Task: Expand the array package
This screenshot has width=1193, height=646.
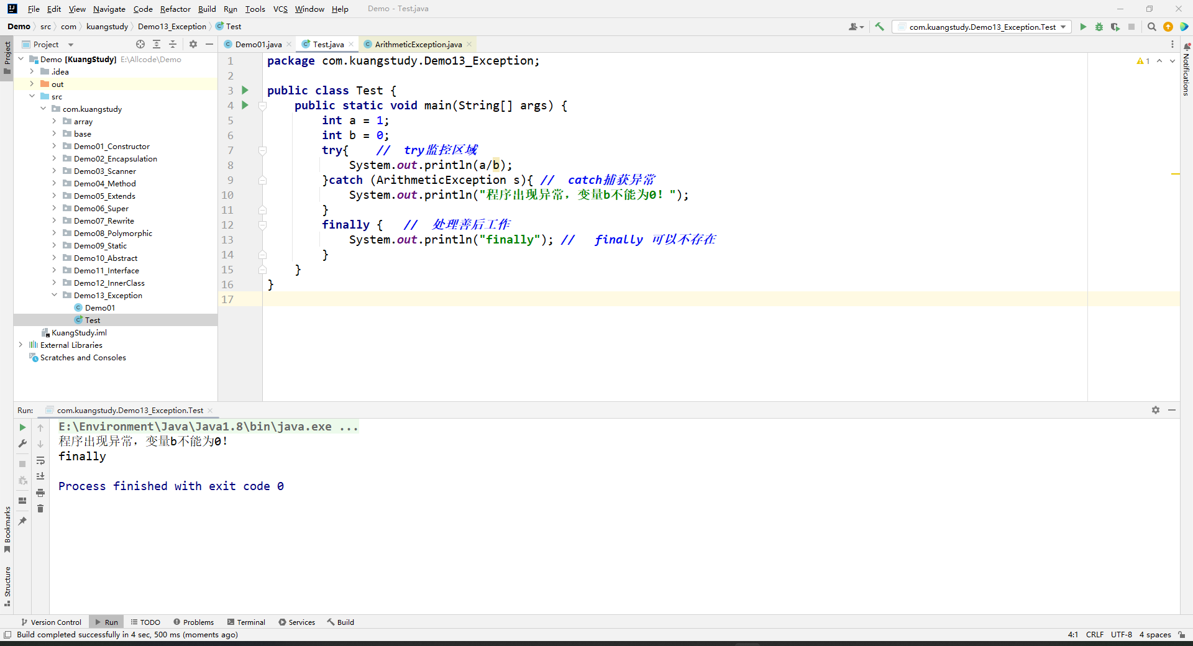Action: point(54,122)
